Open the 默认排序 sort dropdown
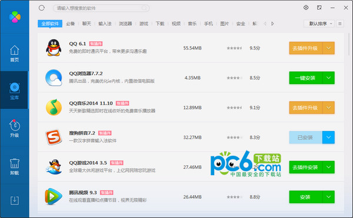This screenshot has width=353, height=218. pos(319,24)
